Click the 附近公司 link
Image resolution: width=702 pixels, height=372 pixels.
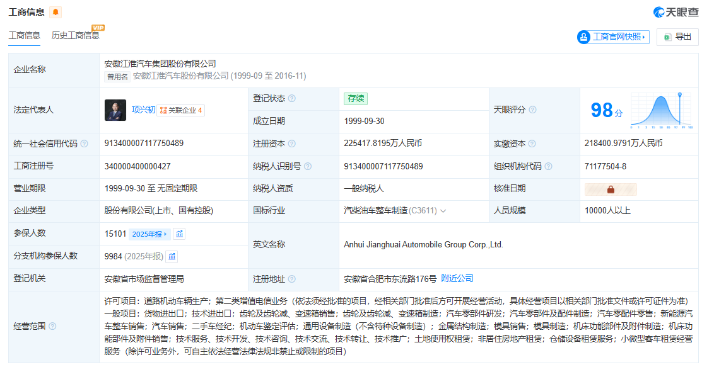[457, 279]
